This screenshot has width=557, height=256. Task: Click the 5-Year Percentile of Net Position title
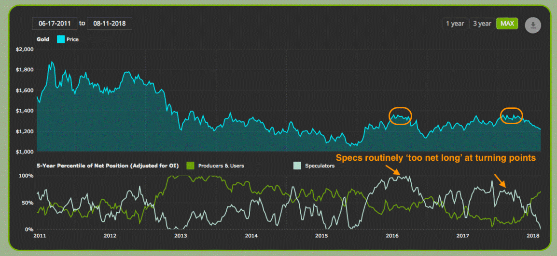tap(107, 166)
